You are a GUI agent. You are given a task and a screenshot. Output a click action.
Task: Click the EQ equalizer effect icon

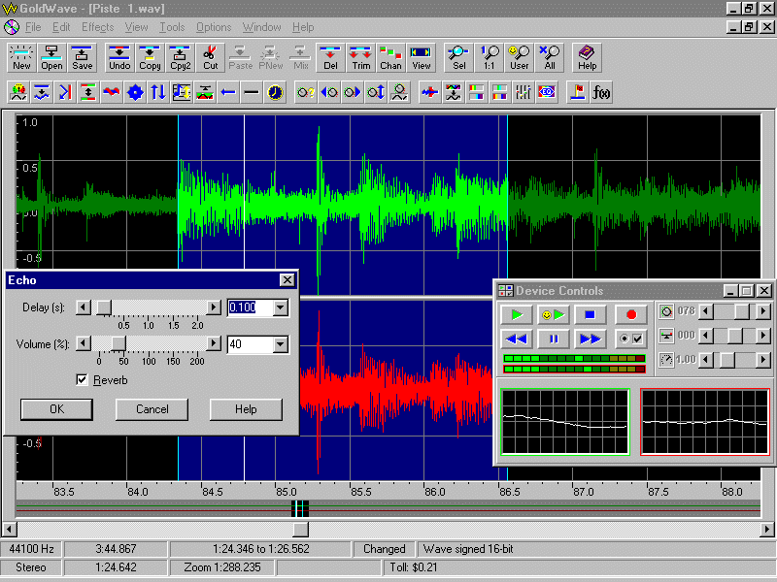(547, 92)
